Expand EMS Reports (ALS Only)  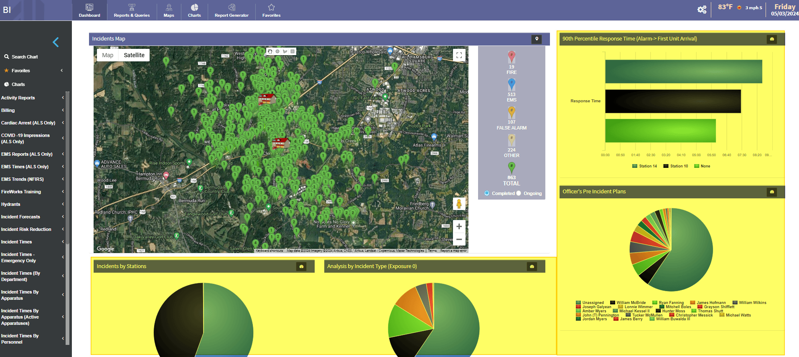[33, 154]
